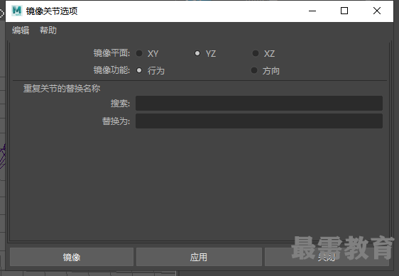399x276 pixels.
Task: Click the 关闭 button at bottom
Action: pos(327,257)
